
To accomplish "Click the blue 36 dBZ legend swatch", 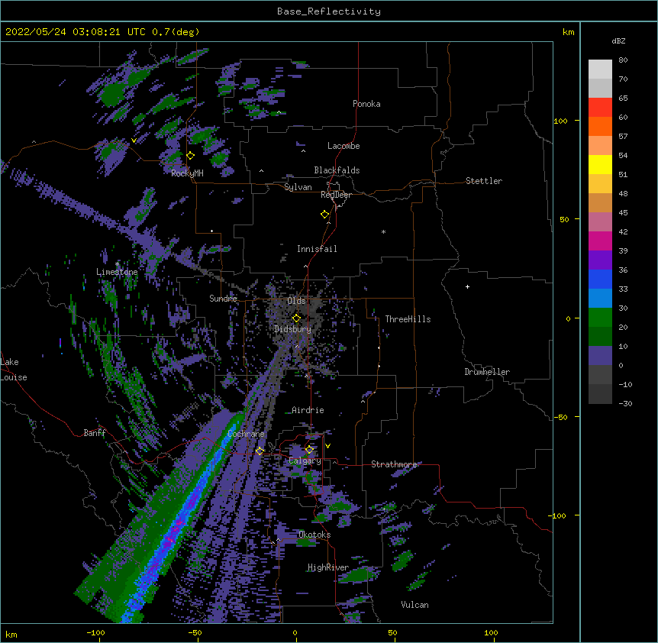I will click(x=600, y=279).
